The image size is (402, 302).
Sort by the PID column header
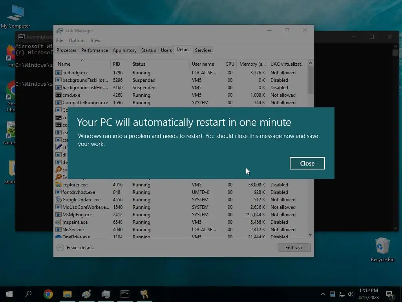(x=120, y=64)
